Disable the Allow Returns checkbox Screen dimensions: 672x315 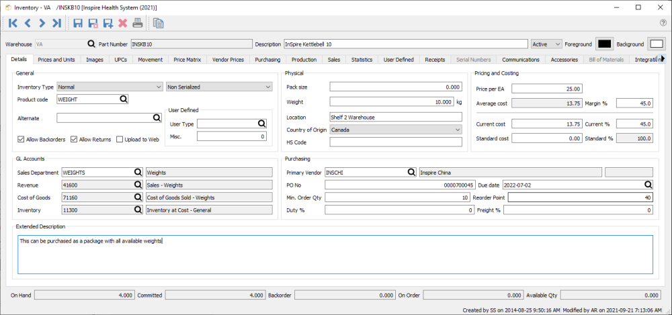coord(74,140)
